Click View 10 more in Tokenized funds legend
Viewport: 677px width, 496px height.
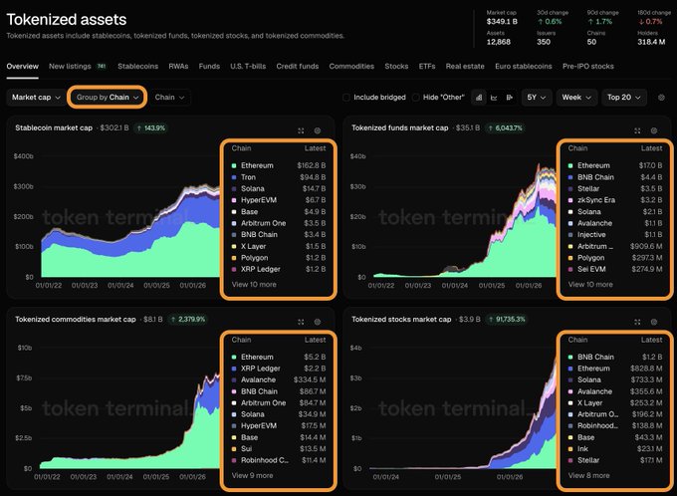click(590, 284)
